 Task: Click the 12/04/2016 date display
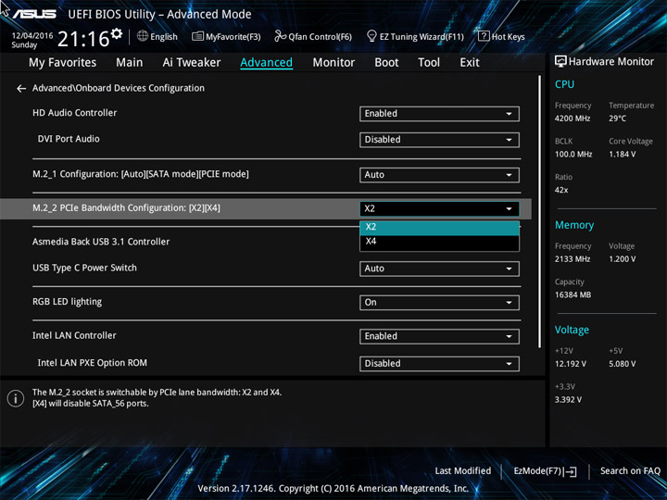tap(32, 36)
